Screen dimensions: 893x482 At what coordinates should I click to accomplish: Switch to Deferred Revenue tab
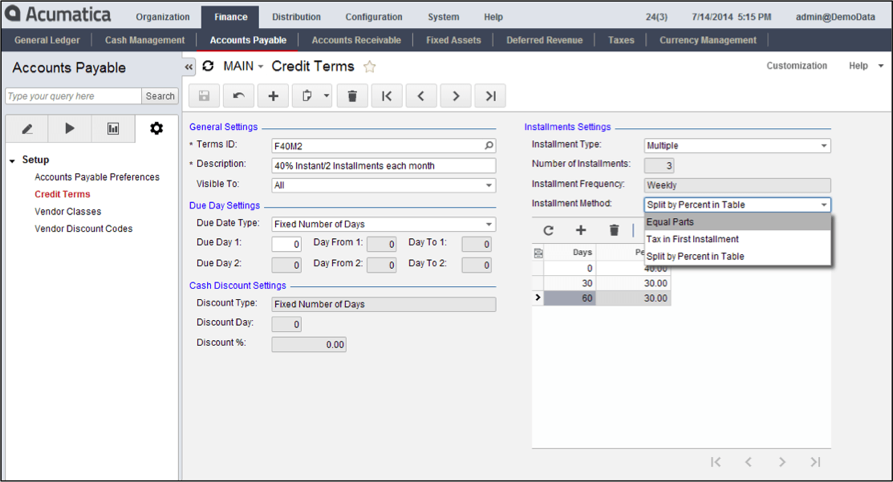[x=545, y=40]
